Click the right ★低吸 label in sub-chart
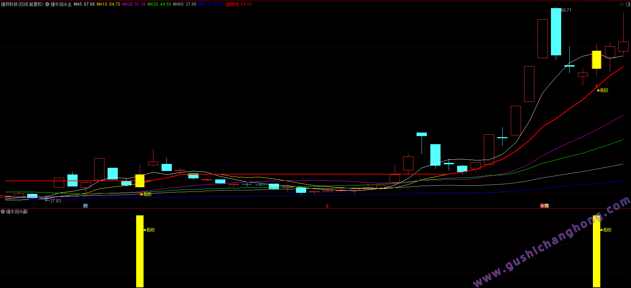Image resolution: width=631 pixels, height=288 pixels. coord(606,230)
